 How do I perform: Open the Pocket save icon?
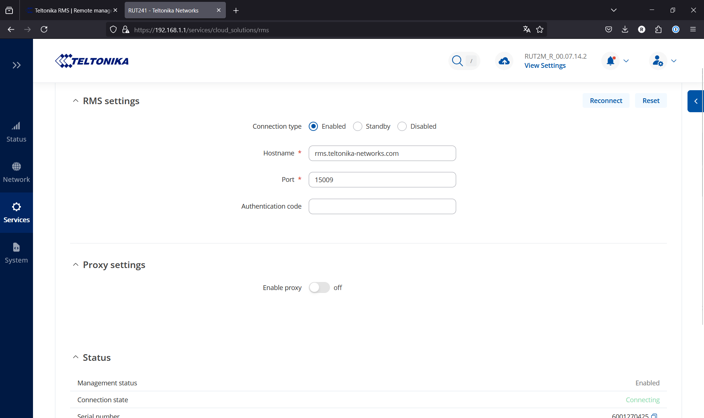click(609, 29)
